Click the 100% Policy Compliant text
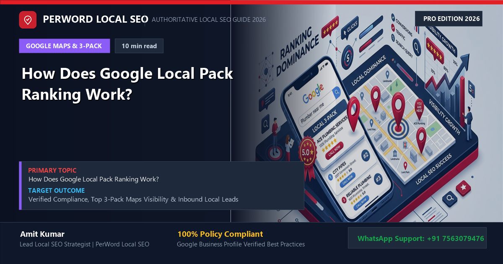Viewport: 503px width, 264px height. pos(220,234)
